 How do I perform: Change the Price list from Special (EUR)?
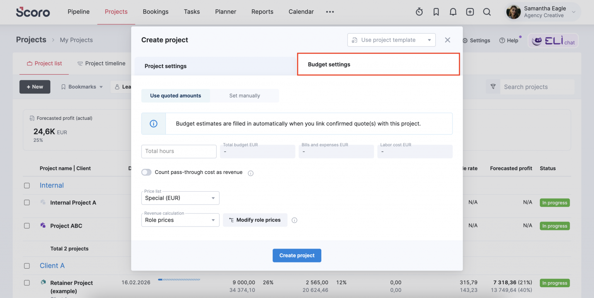pyautogui.click(x=180, y=198)
